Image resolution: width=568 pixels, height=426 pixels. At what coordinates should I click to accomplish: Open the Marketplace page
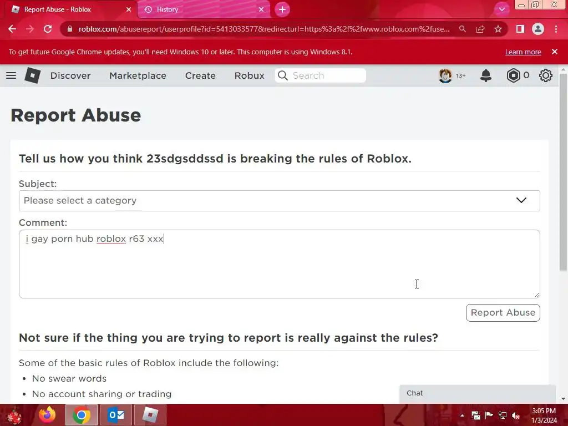coord(138,75)
